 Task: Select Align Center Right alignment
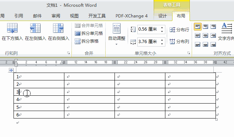(x=213, y=36)
